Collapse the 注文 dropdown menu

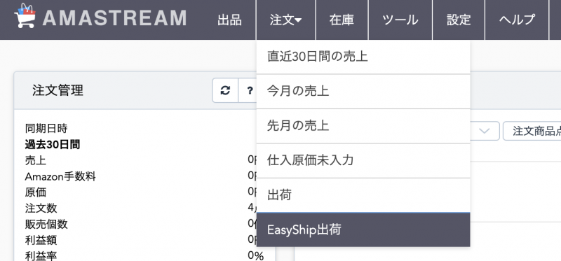[x=286, y=20]
